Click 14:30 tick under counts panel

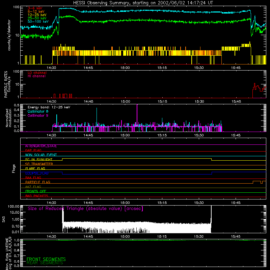click(x=51, y=68)
